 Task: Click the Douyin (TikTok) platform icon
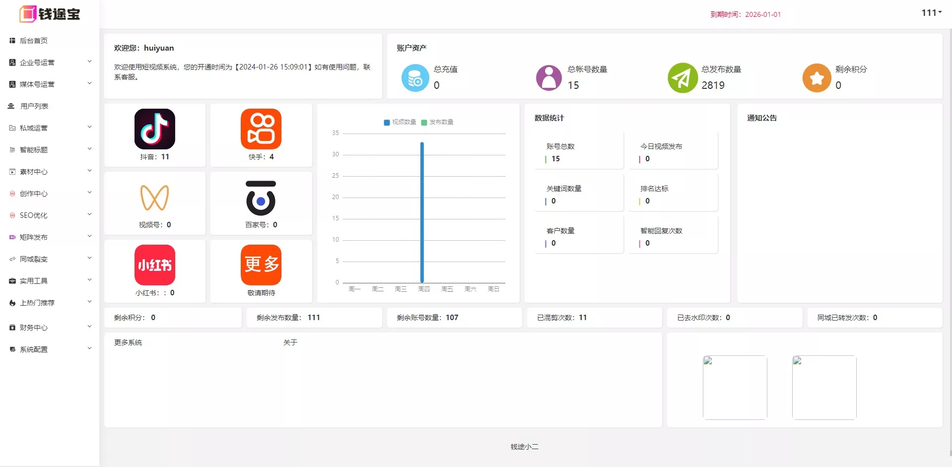point(154,129)
